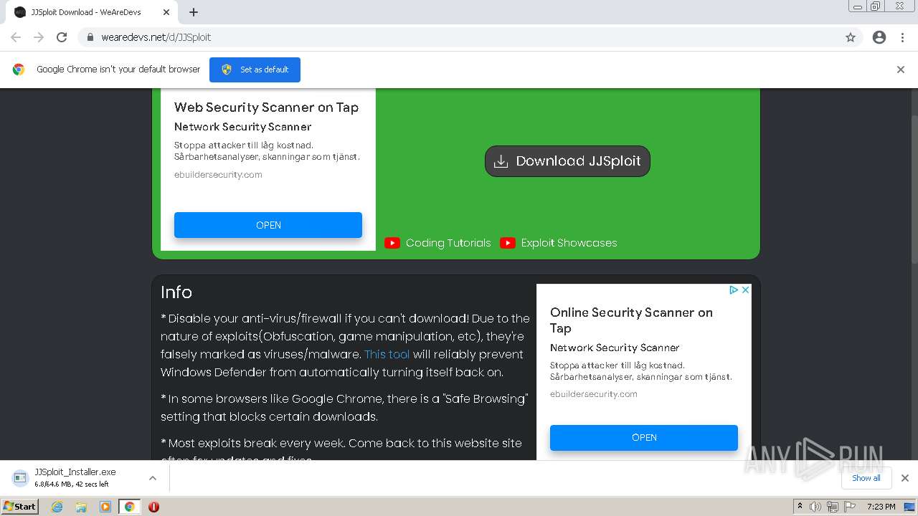918x516 pixels.
Task: Click the Download JJSploit button
Action: pos(567,161)
